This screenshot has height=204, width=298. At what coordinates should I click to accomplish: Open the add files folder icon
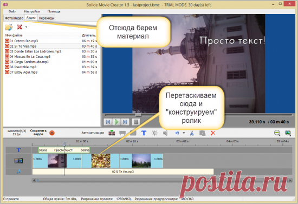(9, 27)
